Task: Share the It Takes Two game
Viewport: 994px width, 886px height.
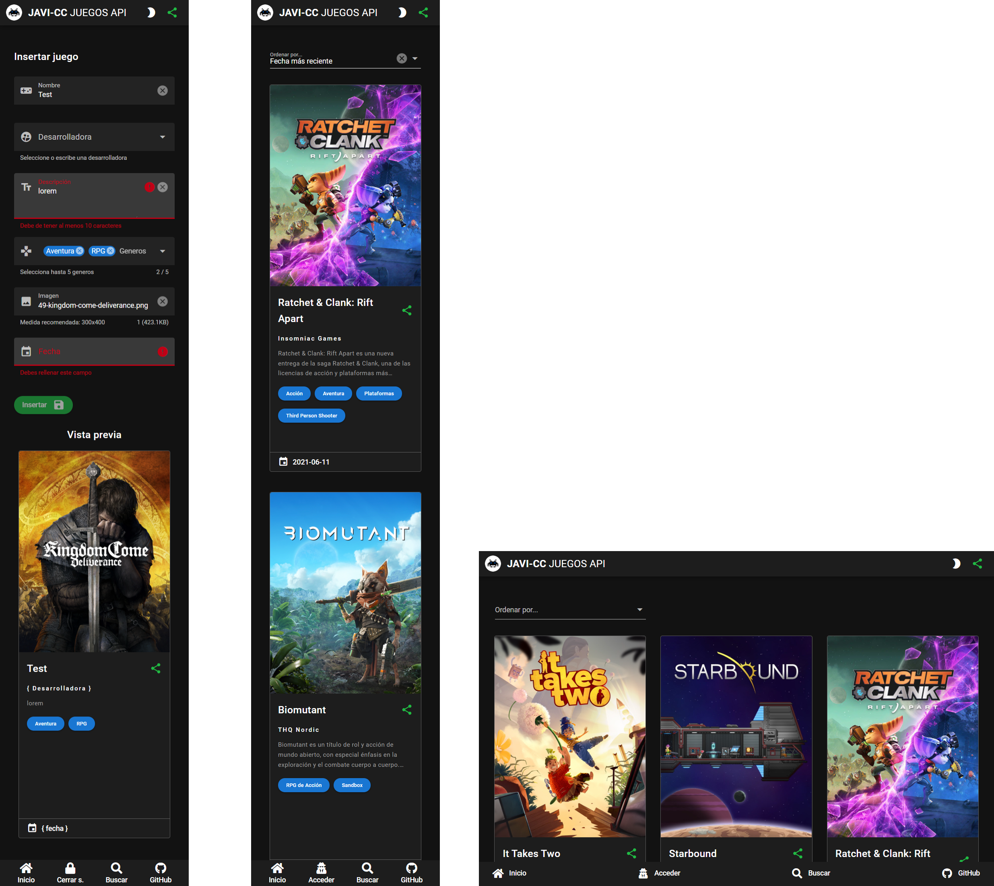Action: pos(631,853)
